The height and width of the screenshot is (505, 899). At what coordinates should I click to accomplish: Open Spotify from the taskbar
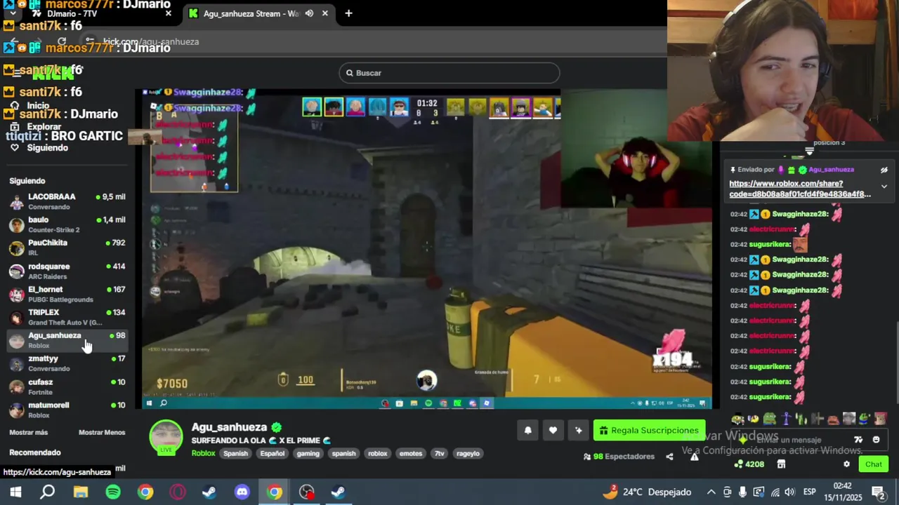click(x=113, y=492)
